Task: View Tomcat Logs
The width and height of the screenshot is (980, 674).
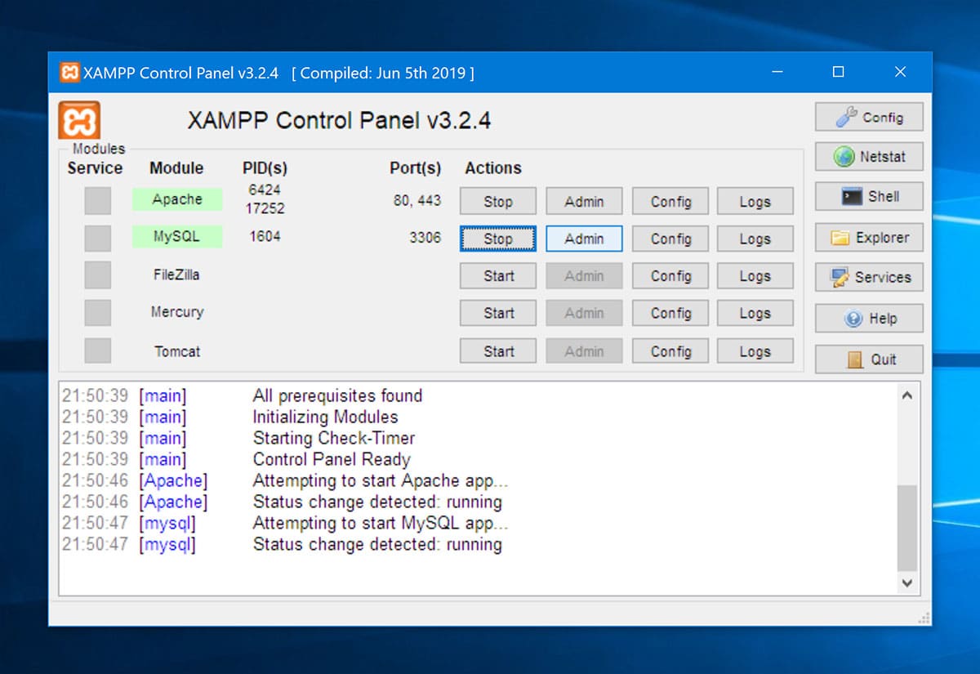Action: pos(755,351)
